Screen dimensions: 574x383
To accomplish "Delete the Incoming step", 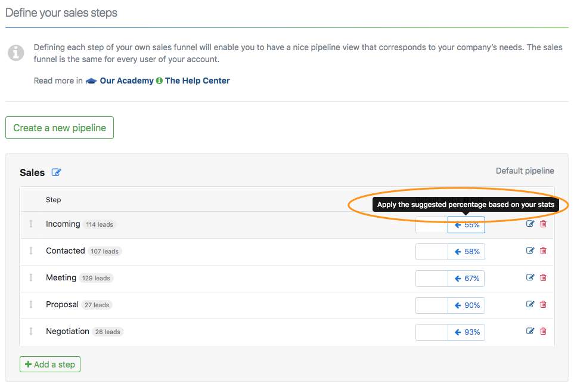I will point(543,224).
